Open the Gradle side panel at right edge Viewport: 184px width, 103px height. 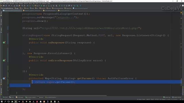(183, 13)
